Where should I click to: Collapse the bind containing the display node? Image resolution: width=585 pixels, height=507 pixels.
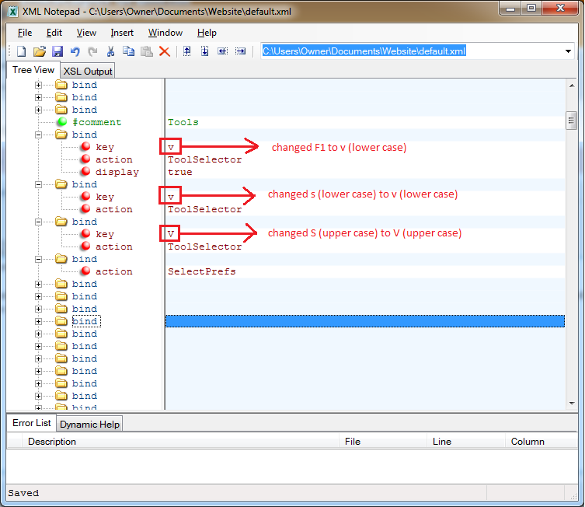(38, 135)
